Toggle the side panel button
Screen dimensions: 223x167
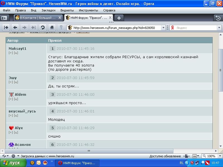(4, 18)
